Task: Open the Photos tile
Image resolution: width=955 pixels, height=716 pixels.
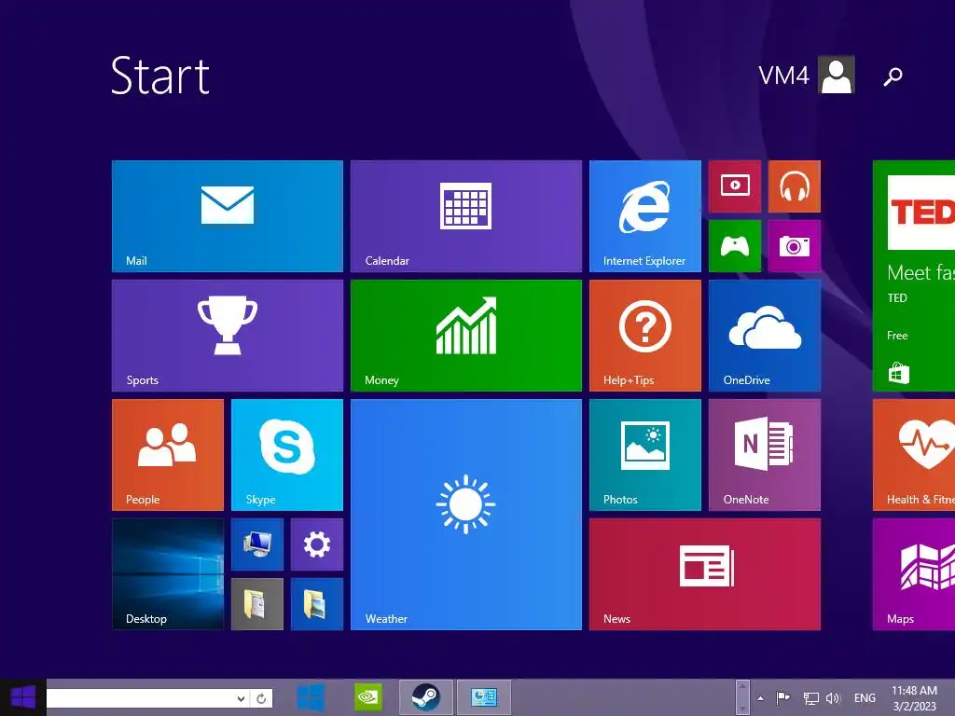Action: 645,455
